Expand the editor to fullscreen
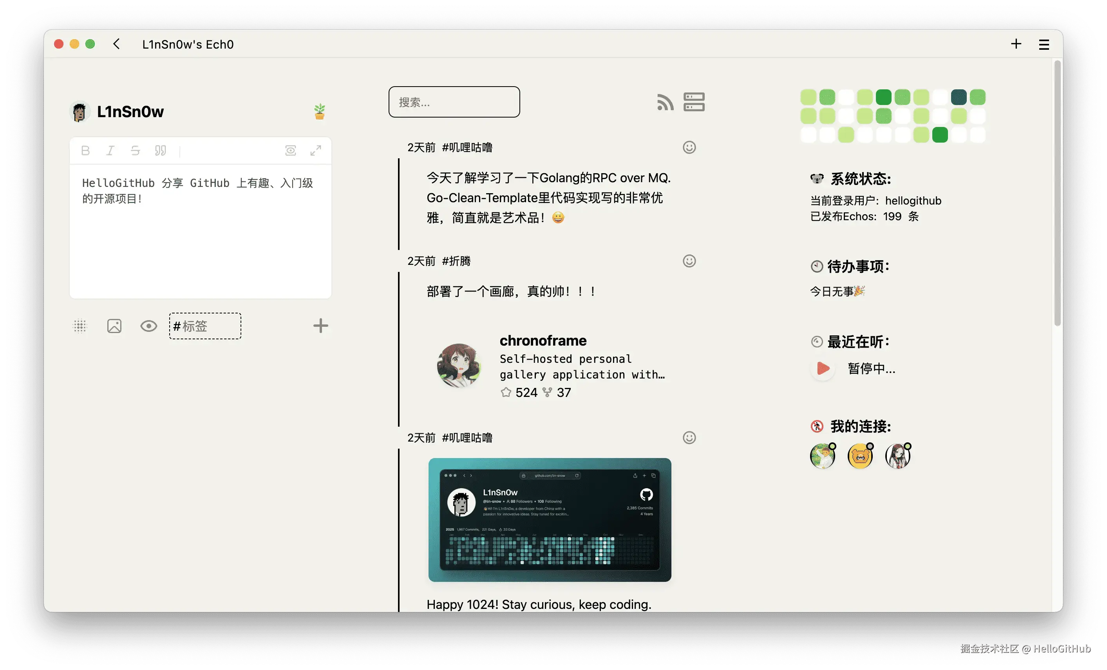 (316, 150)
